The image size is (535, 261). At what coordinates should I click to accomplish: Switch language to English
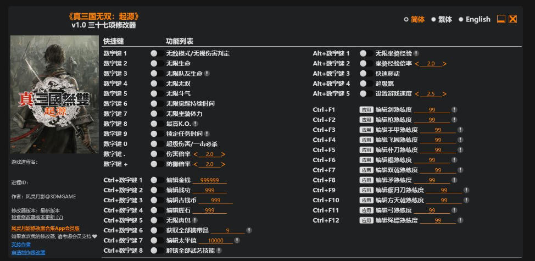475,19
